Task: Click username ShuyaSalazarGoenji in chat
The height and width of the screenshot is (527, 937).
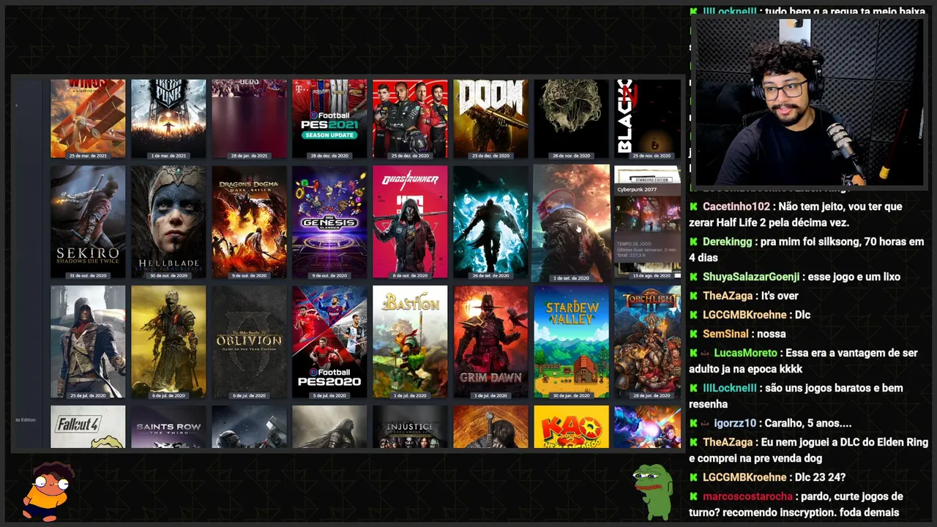Action: pyautogui.click(x=750, y=277)
